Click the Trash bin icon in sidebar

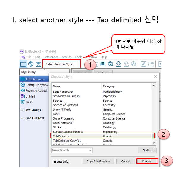[23, 102]
